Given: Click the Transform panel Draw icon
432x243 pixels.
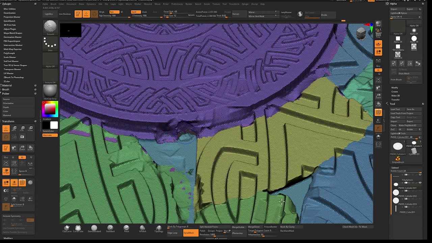Looking at the screenshot, I should click(6, 129).
